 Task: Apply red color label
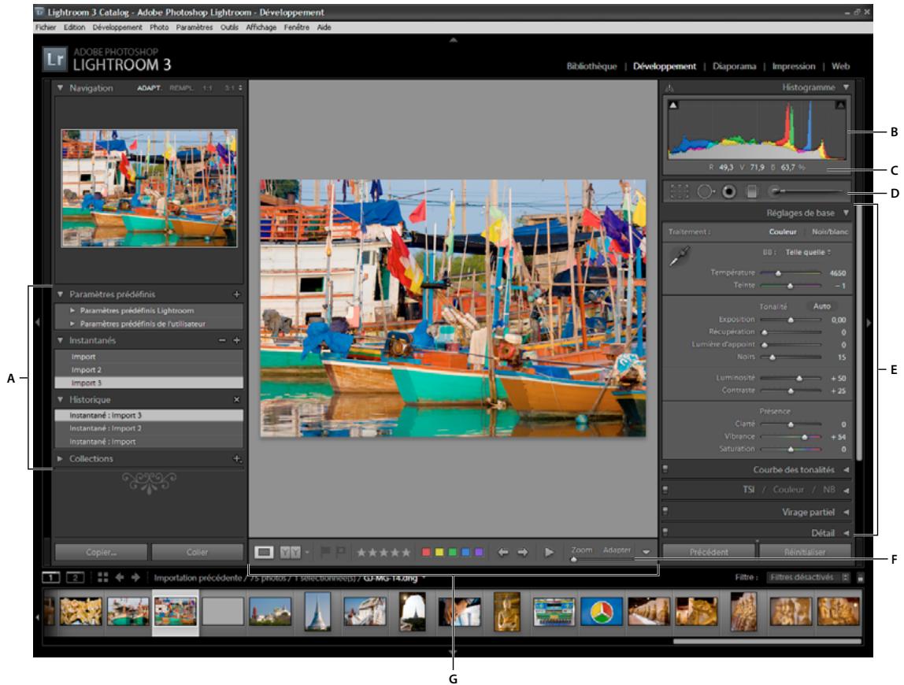[x=426, y=553]
